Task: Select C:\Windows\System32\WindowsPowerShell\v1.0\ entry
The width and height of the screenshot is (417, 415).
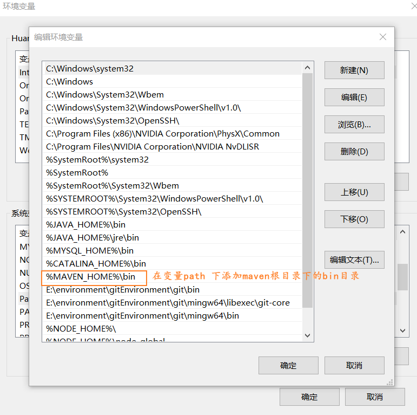Action: point(173,108)
